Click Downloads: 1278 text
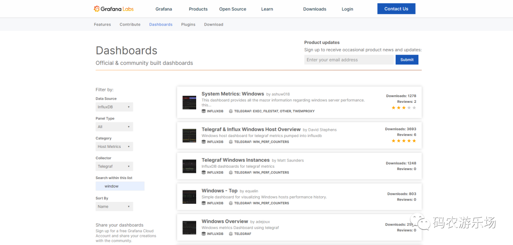Viewport: 513px width, 245px height. click(401, 96)
